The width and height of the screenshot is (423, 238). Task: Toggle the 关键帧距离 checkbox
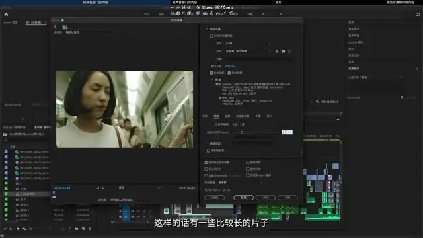[208, 151]
